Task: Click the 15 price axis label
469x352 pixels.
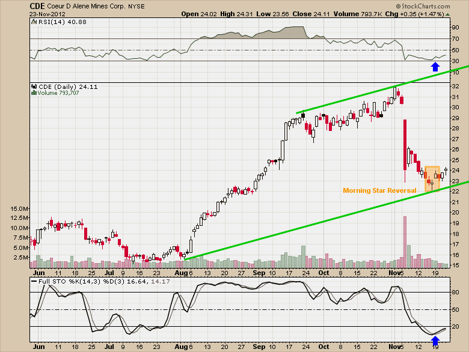Action: tap(455, 265)
